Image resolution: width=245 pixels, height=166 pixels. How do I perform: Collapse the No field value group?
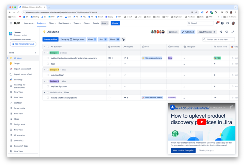click(x=45, y=93)
